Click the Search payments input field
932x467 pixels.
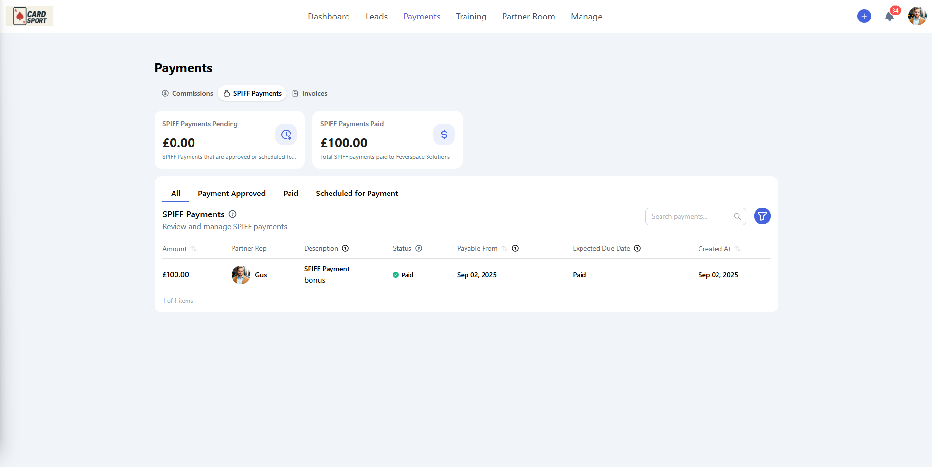click(x=690, y=216)
